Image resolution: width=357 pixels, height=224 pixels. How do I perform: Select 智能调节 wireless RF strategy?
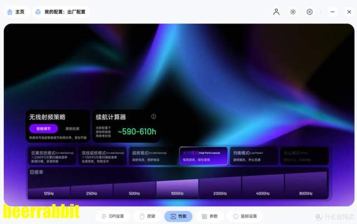click(x=44, y=129)
